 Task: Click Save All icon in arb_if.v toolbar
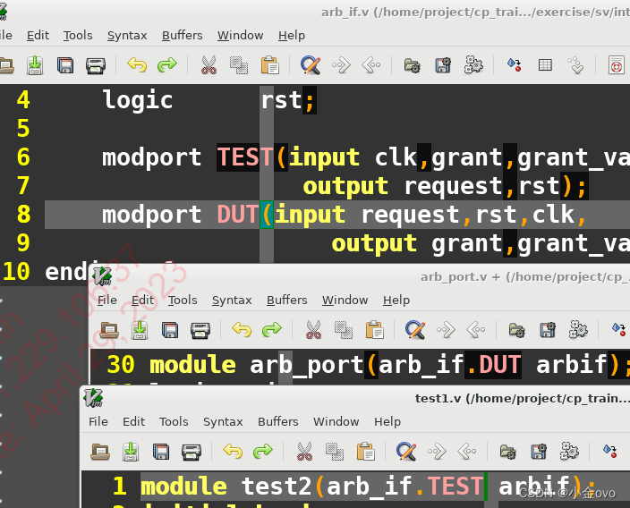click(x=65, y=65)
